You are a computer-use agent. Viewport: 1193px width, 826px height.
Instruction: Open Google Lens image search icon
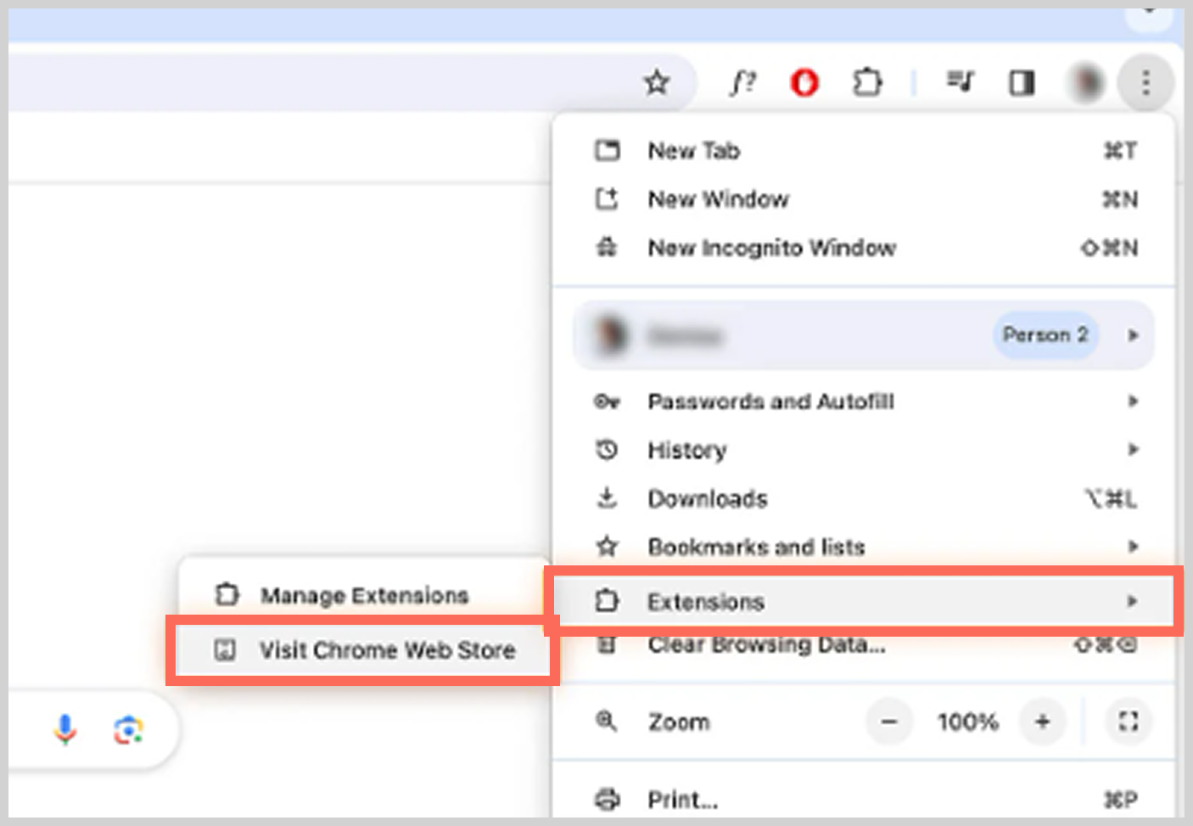tap(128, 730)
